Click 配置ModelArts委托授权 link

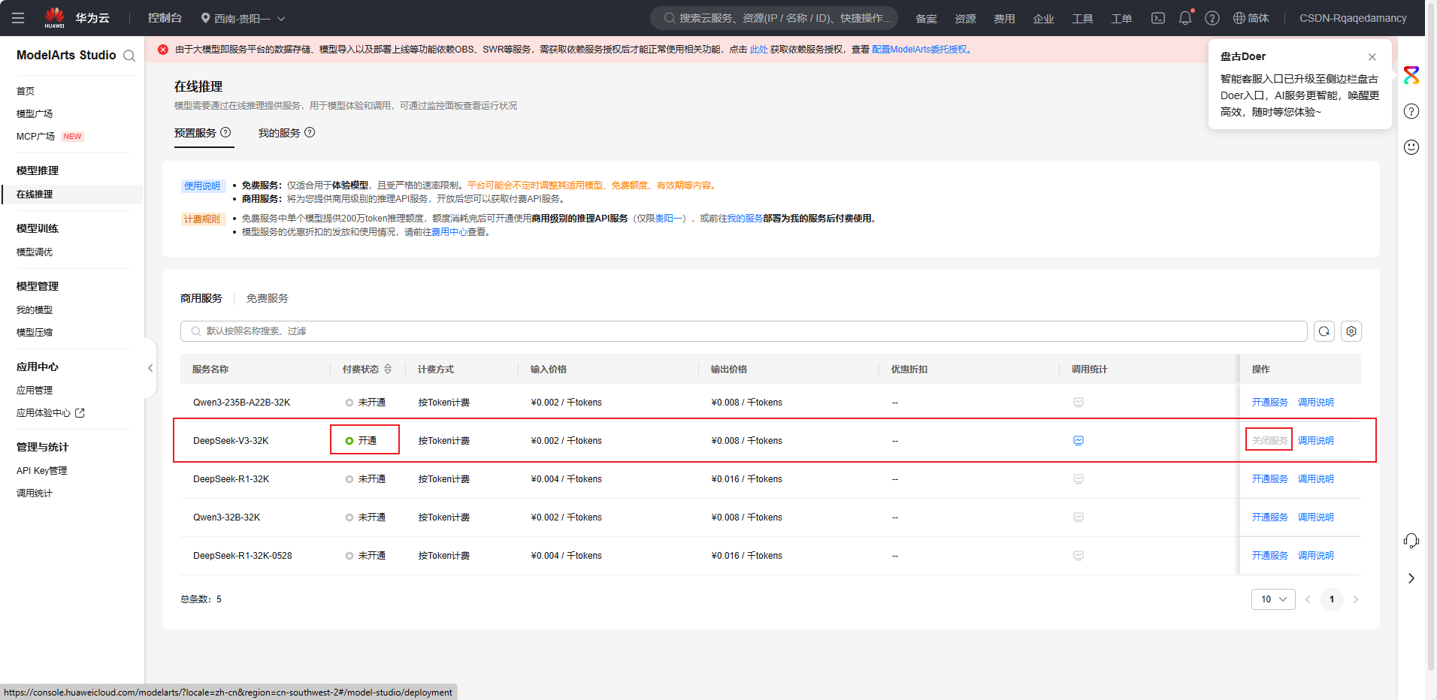[x=920, y=50]
